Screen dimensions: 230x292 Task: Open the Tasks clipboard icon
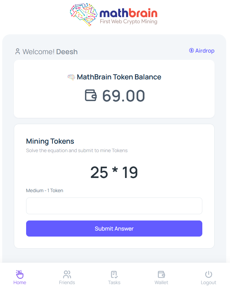(x=114, y=274)
